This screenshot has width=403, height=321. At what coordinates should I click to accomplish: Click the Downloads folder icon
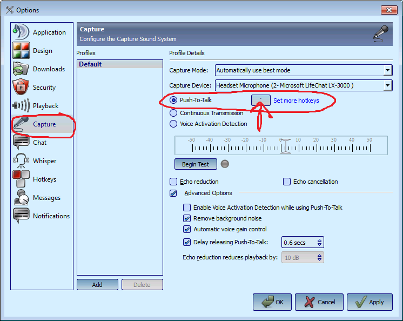pos(21,69)
